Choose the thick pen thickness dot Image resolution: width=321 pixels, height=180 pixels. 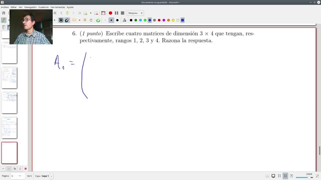coord(117,20)
